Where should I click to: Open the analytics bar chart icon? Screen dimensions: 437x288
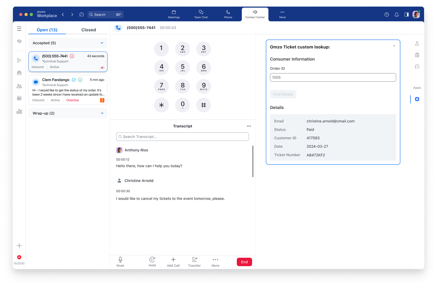click(19, 111)
